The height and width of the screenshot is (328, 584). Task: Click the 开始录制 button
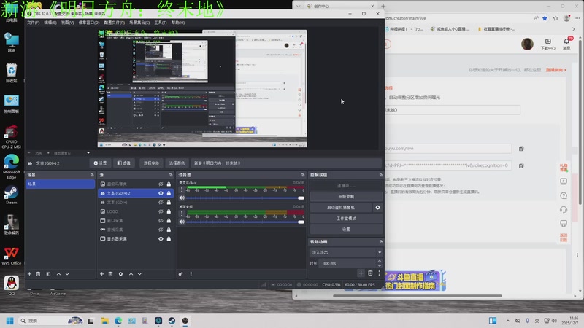346,196
